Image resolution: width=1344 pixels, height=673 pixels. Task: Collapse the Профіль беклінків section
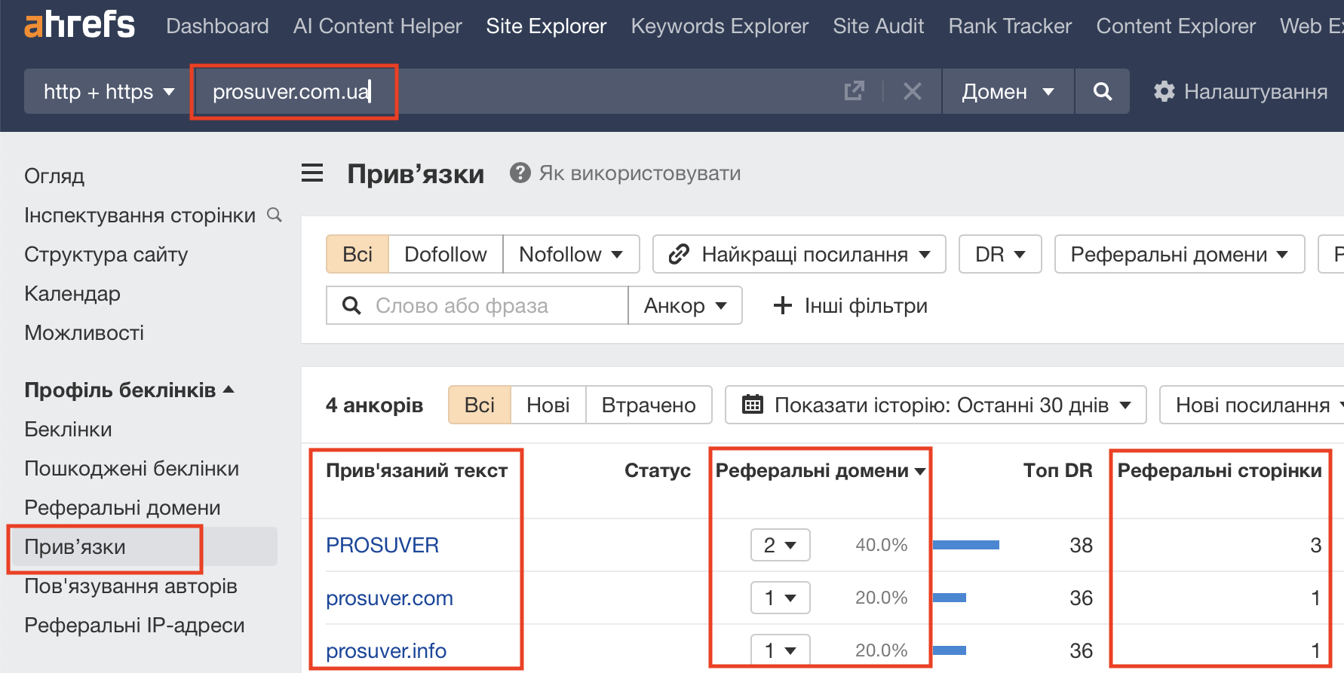[x=130, y=390]
